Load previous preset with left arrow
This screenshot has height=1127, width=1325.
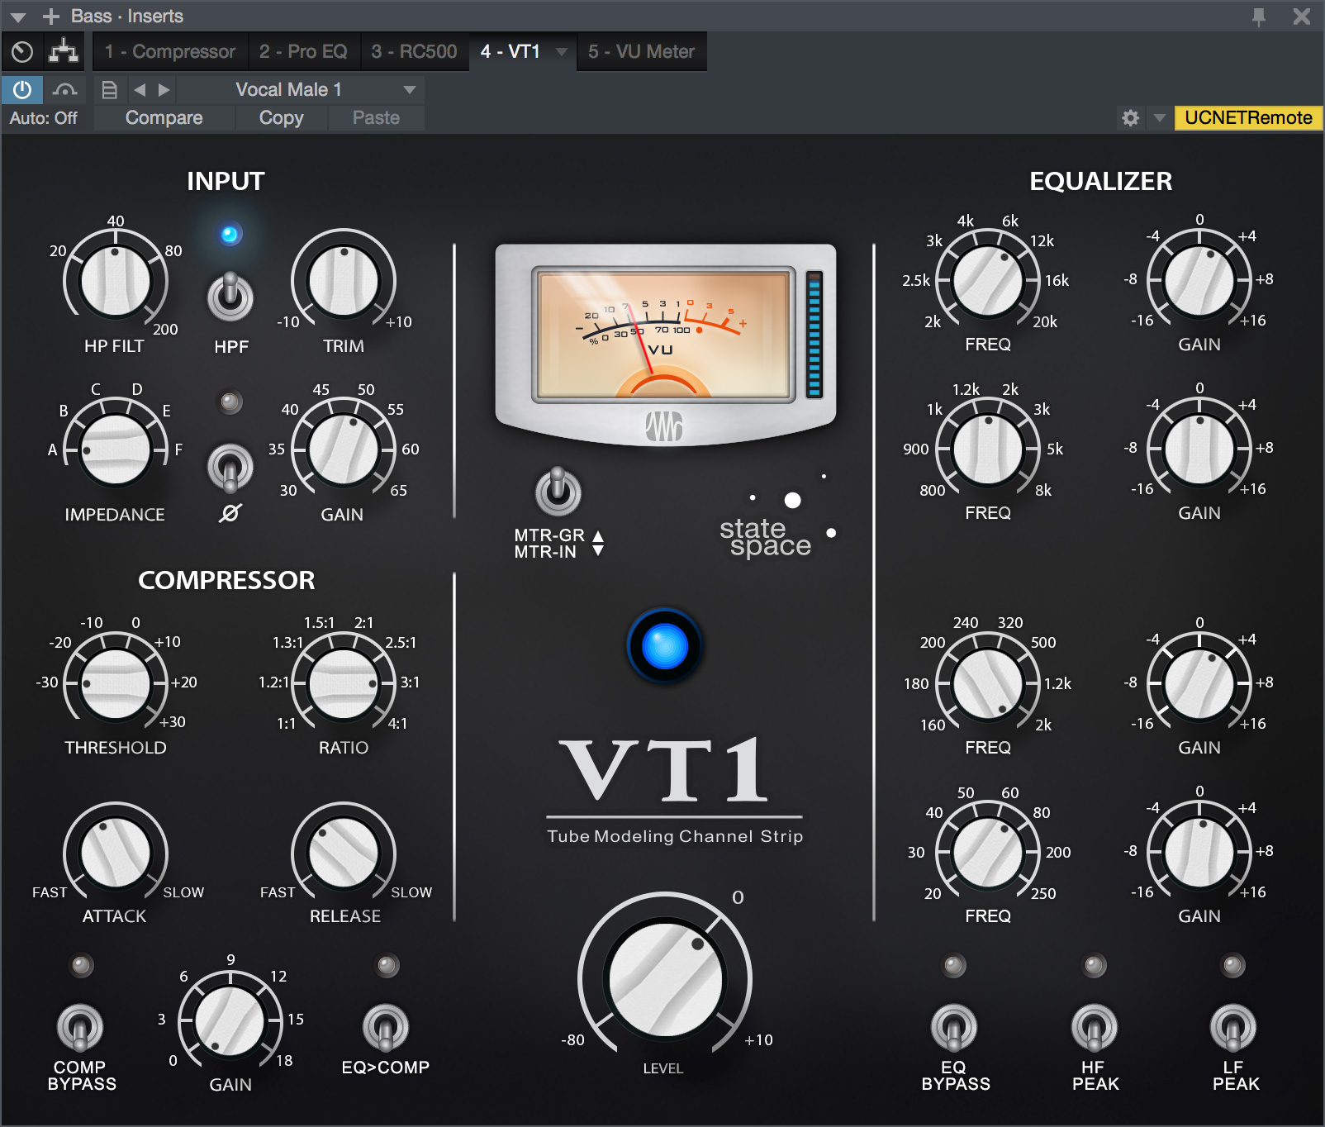coord(140,89)
